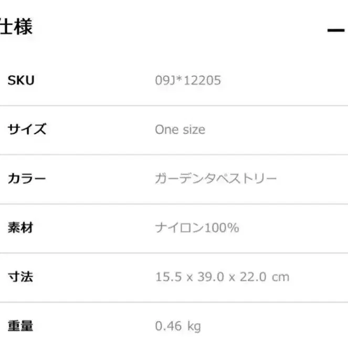Click the 素材 row label
This screenshot has height=348, width=348.
pos(20,227)
